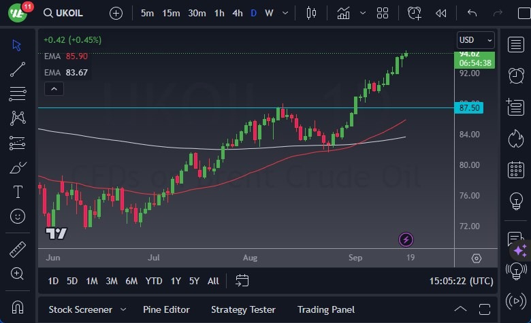
Task: Choose the text annotation tool
Action: (18, 192)
